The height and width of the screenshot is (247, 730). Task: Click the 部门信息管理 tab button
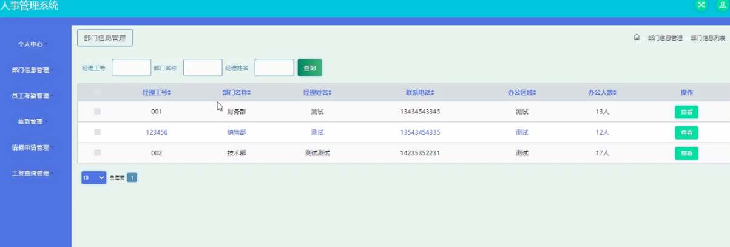click(105, 38)
